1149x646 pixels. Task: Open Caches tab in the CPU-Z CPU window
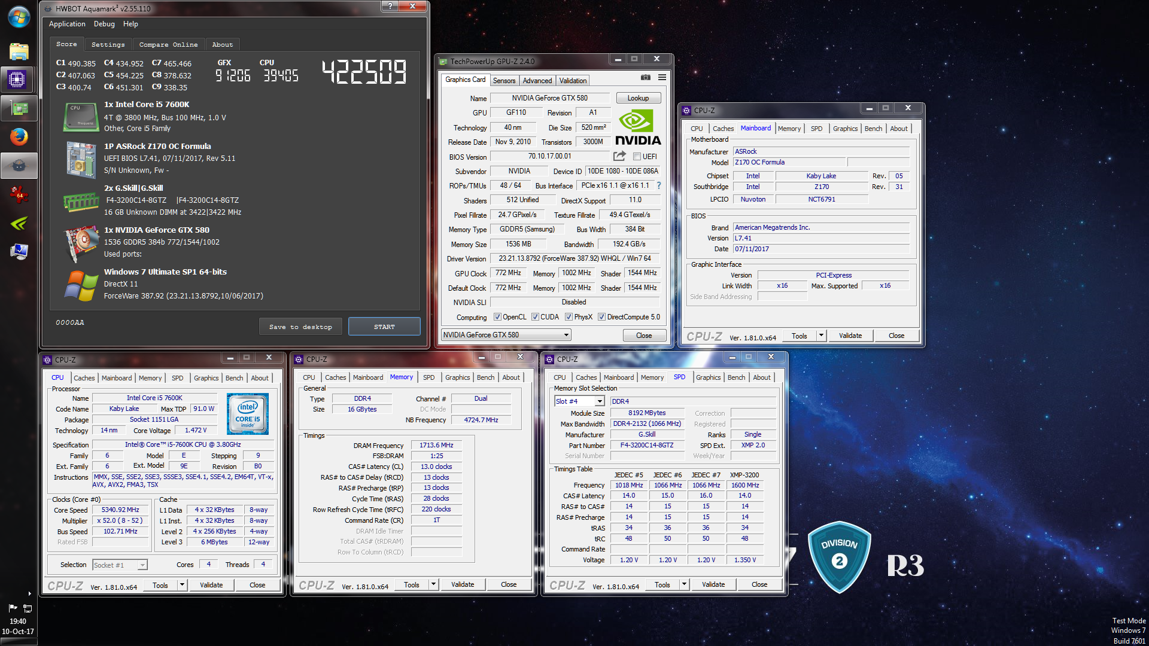(x=84, y=378)
